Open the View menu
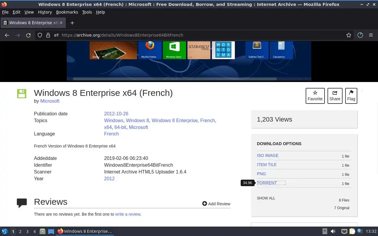The width and height of the screenshot is (378, 236). click(x=29, y=12)
